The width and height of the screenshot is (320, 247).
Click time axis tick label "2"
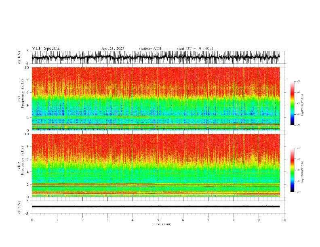coord(82,220)
